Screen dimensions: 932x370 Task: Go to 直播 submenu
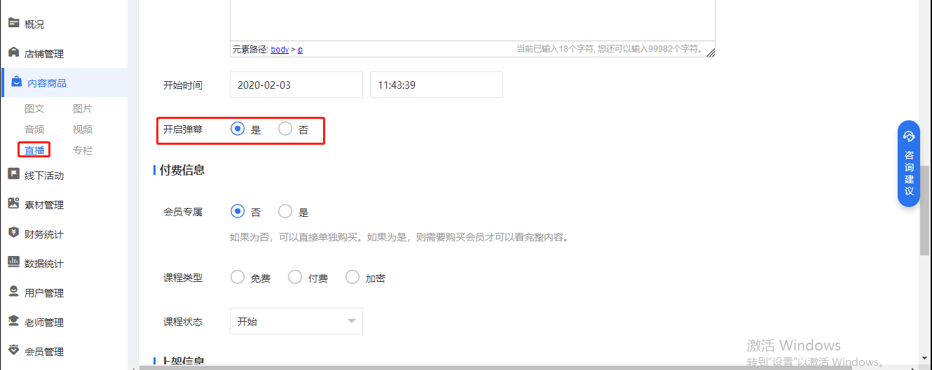(x=34, y=150)
